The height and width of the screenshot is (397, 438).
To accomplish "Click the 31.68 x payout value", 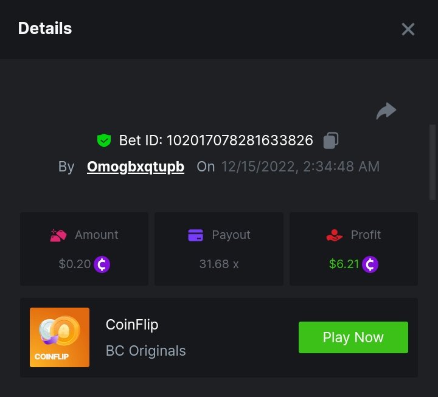I will (x=219, y=264).
